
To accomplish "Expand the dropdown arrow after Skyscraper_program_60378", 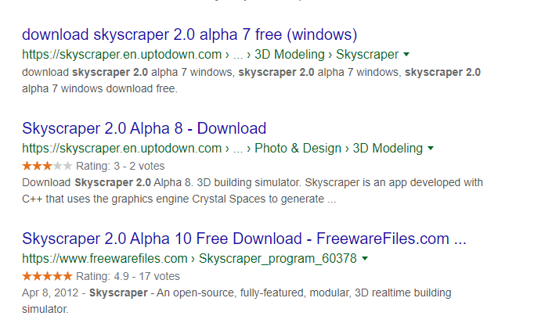I will (x=365, y=257).
